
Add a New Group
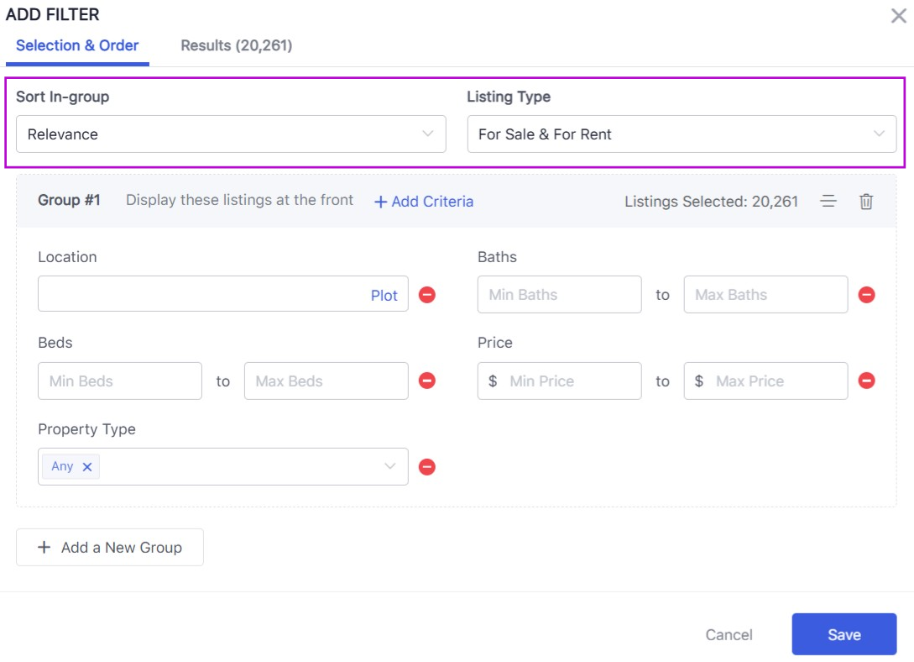coord(110,548)
